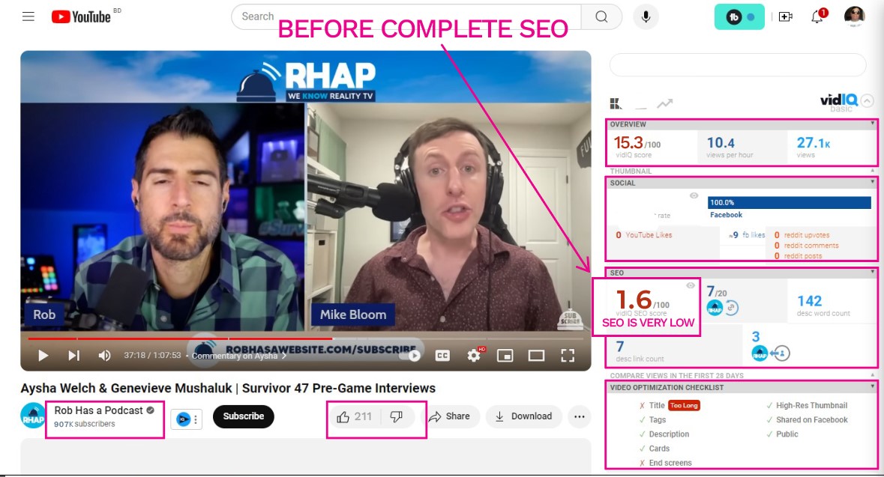This screenshot has width=884, height=477.
Task: Click the 7 desc link count
Action: (620, 347)
